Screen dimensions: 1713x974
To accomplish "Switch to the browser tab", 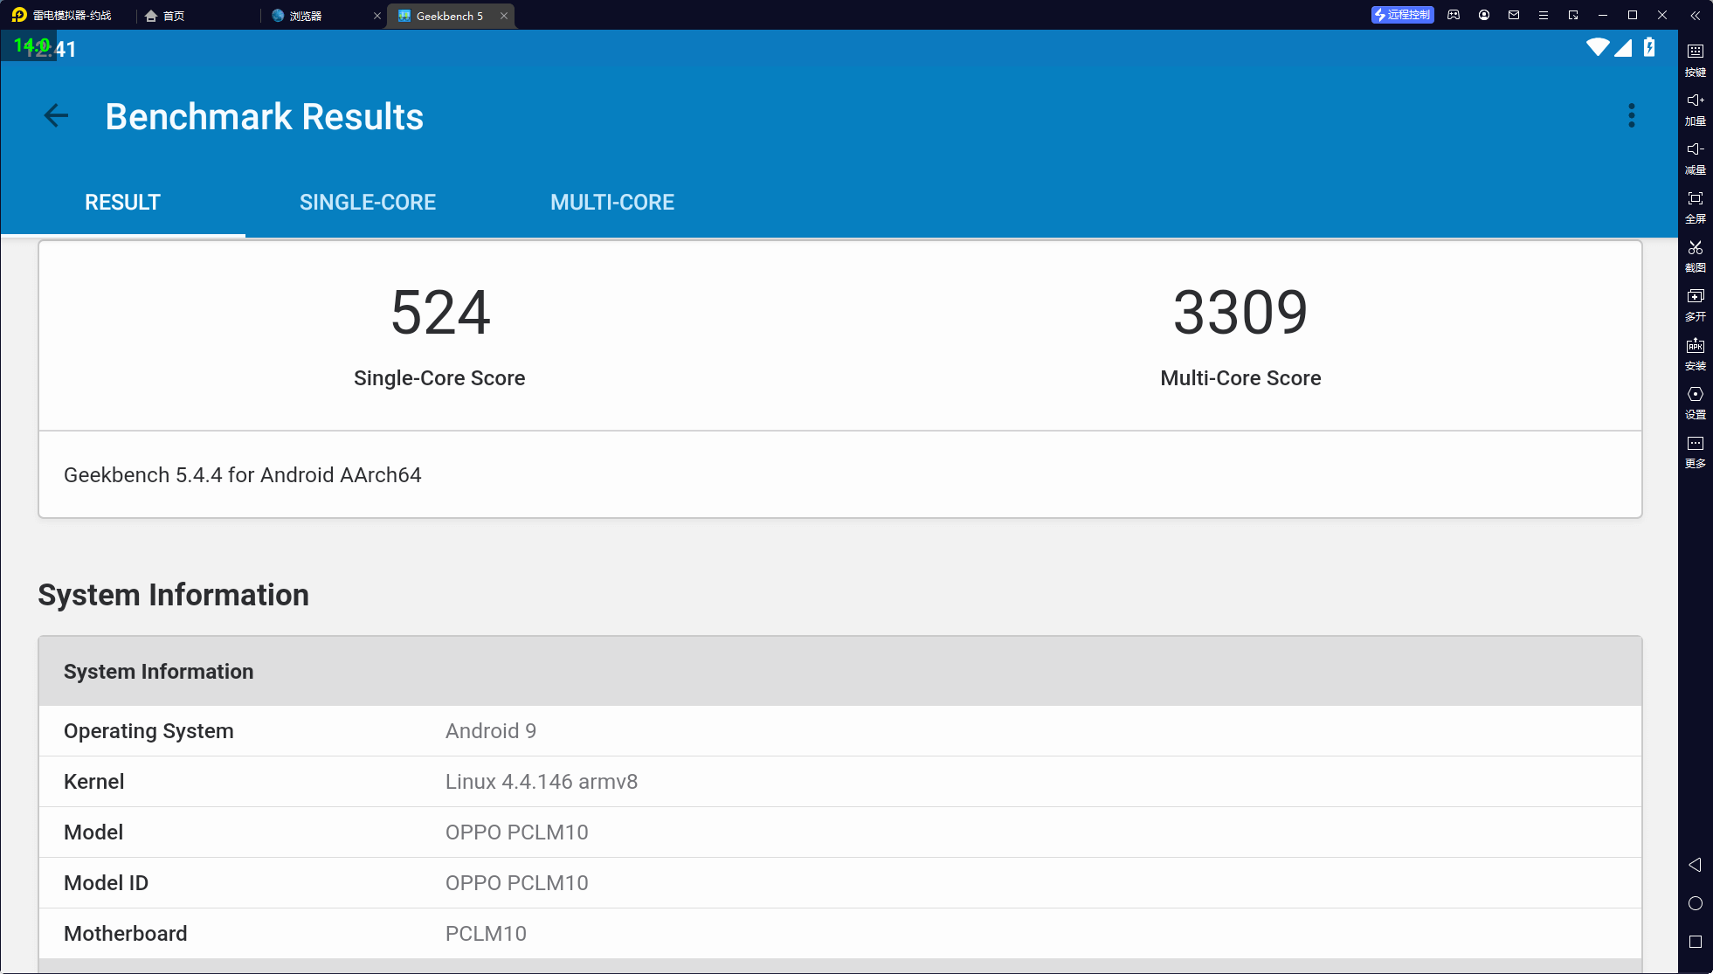I will [x=306, y=16].
